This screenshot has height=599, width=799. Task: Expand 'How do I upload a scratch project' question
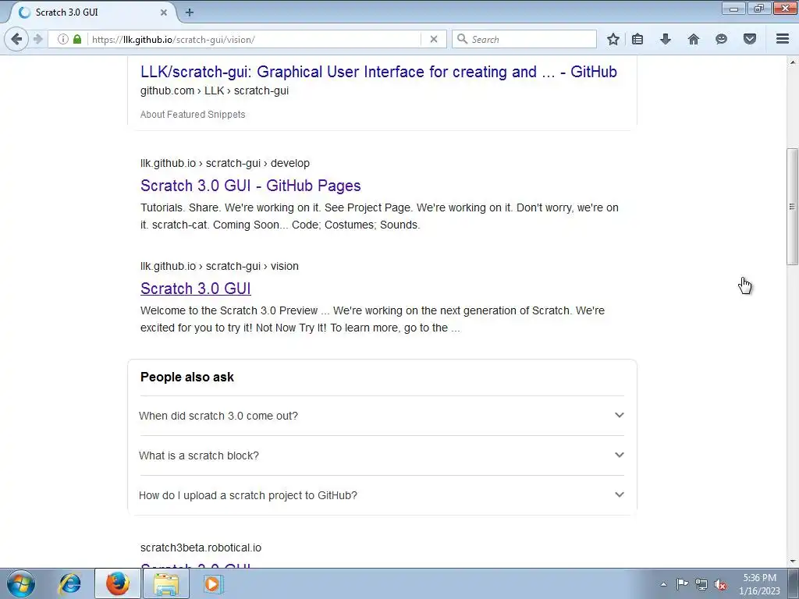pos(382,495)
